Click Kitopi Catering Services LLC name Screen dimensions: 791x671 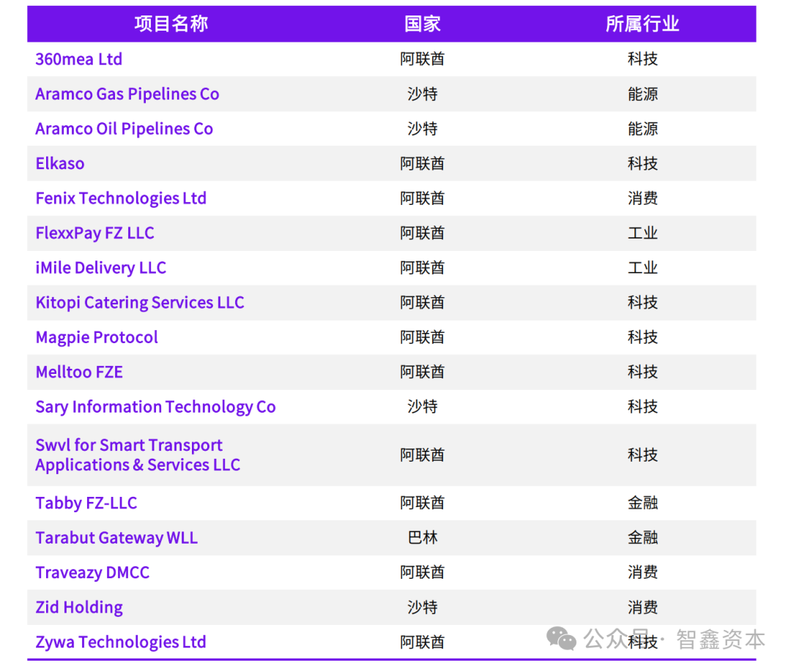click(140, 303)
